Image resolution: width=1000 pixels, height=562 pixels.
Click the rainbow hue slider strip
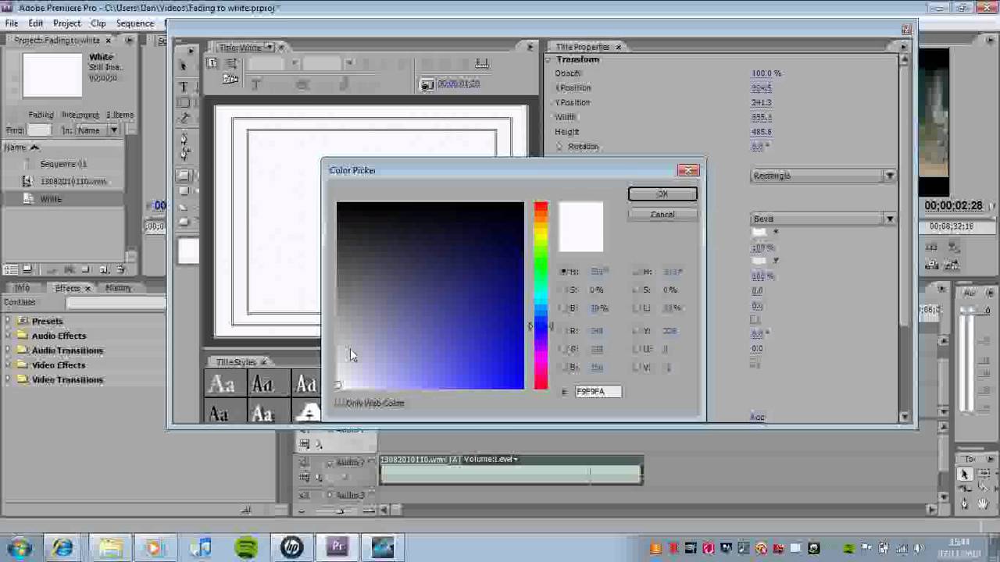[x=541, y=295]
